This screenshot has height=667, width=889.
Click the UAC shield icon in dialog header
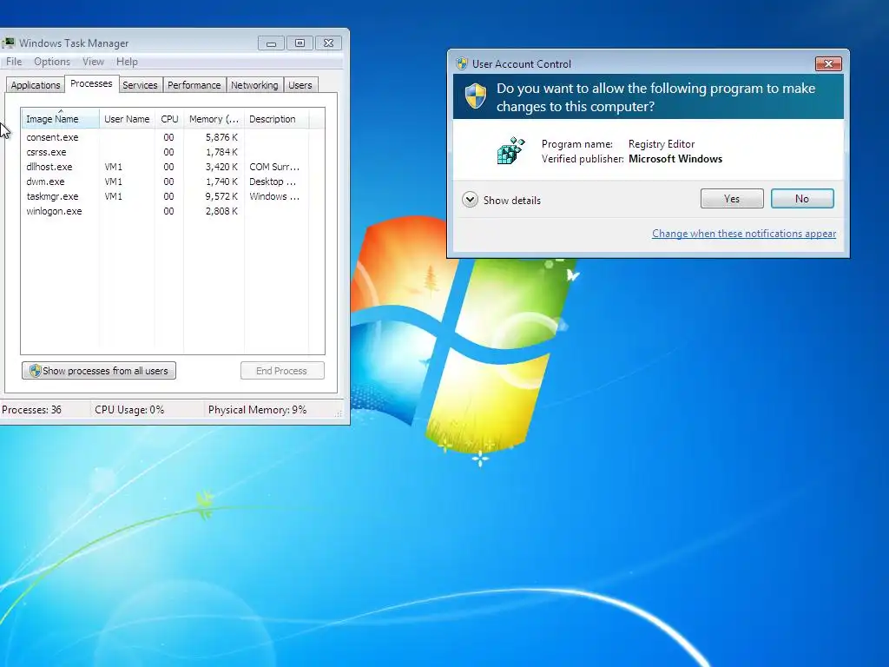pos(475,96)
